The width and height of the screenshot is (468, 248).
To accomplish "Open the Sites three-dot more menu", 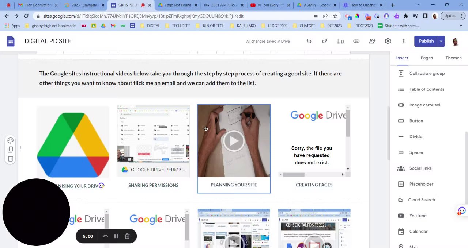I will [x=404, y=41].
